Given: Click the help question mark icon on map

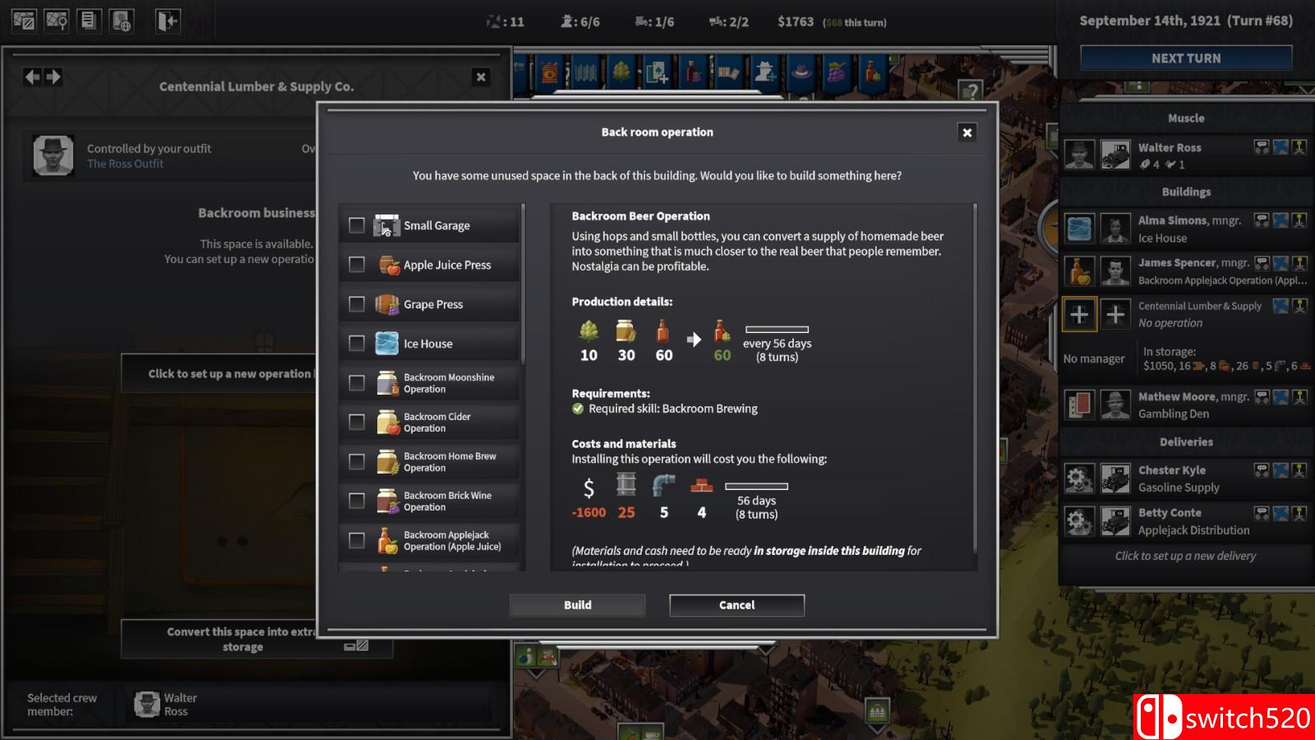Looking at the screenshot, I should pyautogui.click(x=971, y=91).
